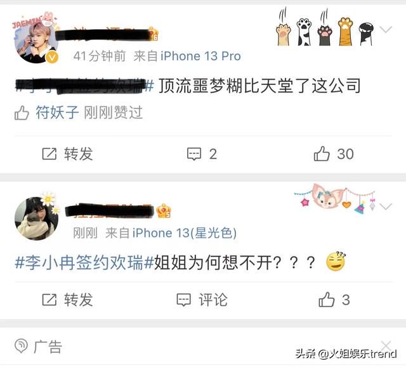Open the hashtag in the first post

84,86
